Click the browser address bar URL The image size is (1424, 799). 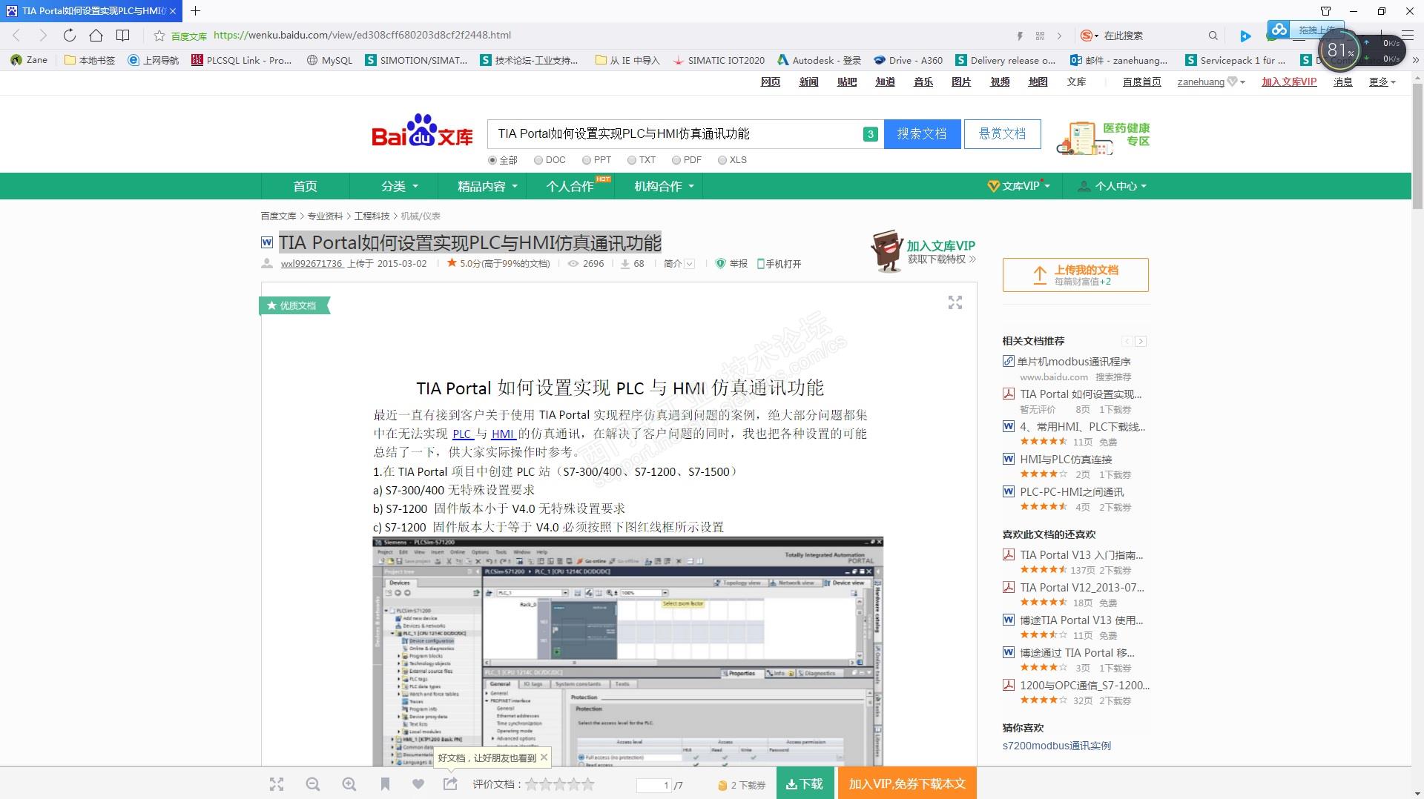[x=362, y=35]
